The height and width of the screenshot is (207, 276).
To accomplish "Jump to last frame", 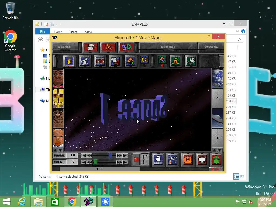I will (125, 156).
